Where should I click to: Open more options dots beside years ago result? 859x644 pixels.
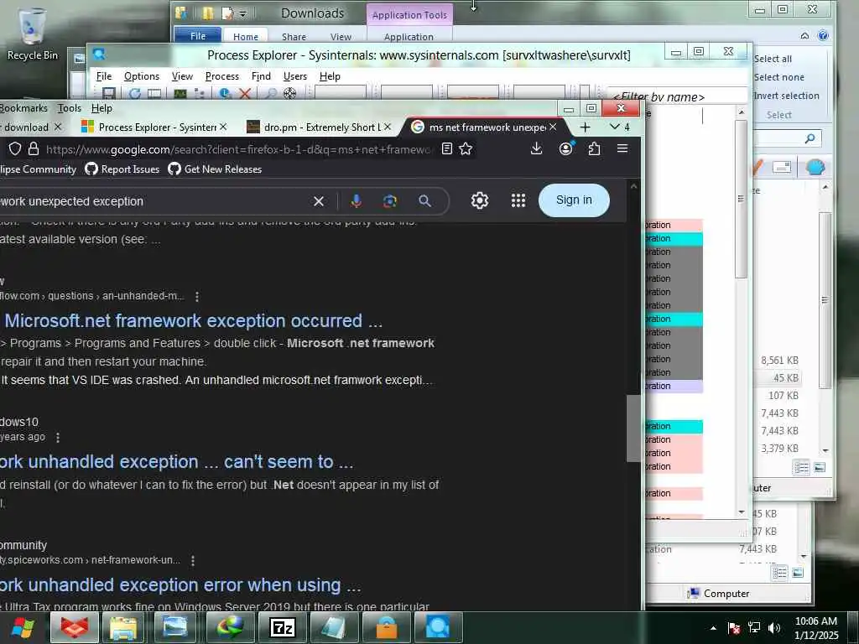pos(58,437)
